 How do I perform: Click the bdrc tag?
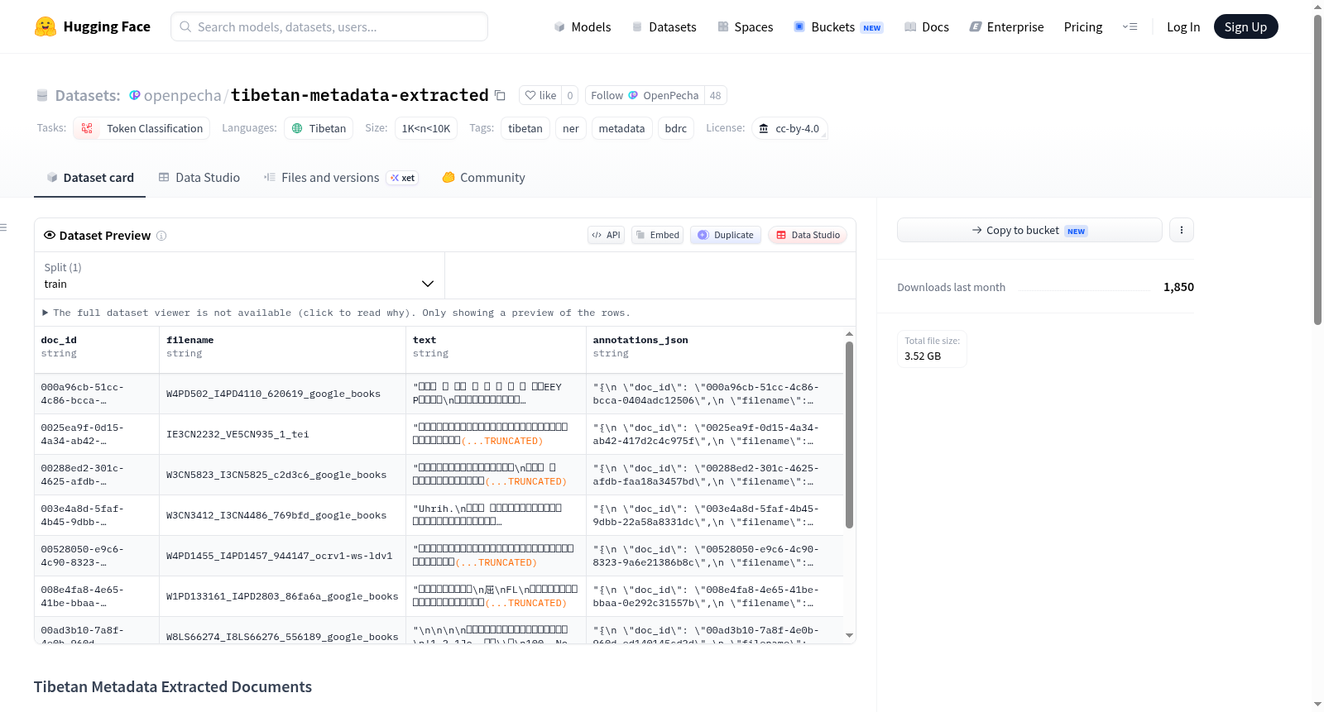click(676, 128)
